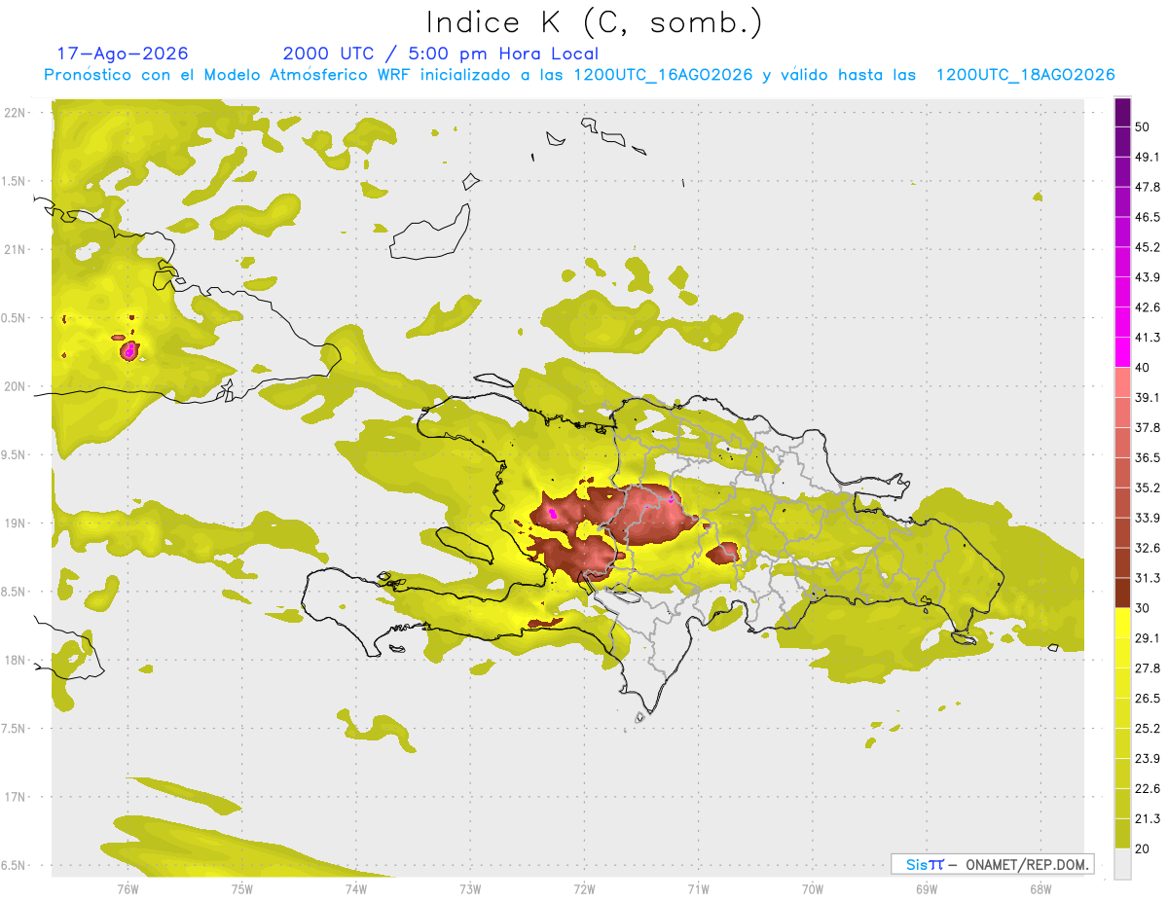Screen dimensions: 1168x902
Task: Click the '22.6' value on the color scale
Action: coord(1148,788)
